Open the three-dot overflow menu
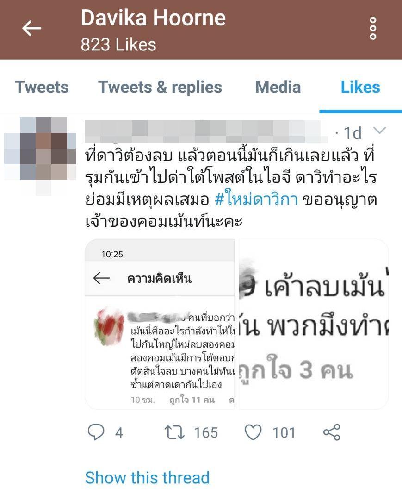 [373, 28]
